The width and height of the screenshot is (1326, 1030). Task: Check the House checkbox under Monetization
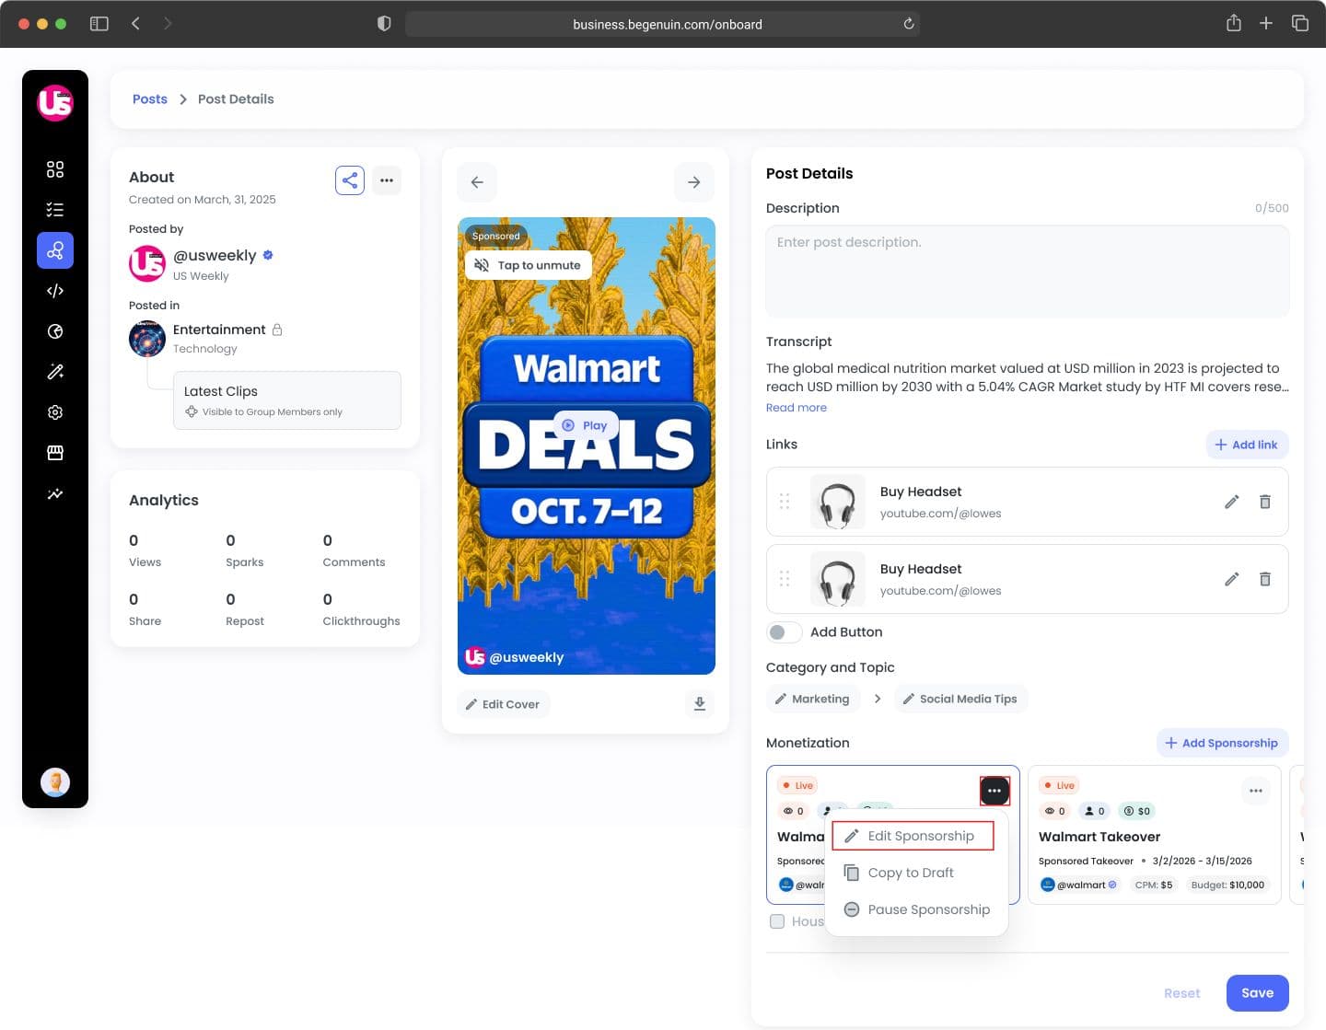tap(777, 921)
